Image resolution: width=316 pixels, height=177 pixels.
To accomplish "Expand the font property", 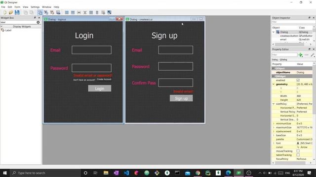I will coord(274,143).
